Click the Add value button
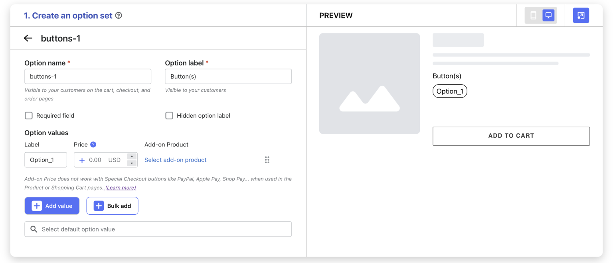 pyautogui.click(x=52, y=206)
